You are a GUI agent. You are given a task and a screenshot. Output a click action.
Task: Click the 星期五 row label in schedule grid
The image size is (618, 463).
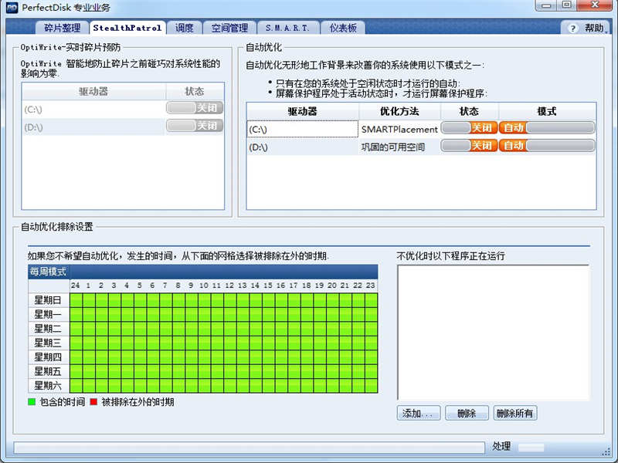49,371
